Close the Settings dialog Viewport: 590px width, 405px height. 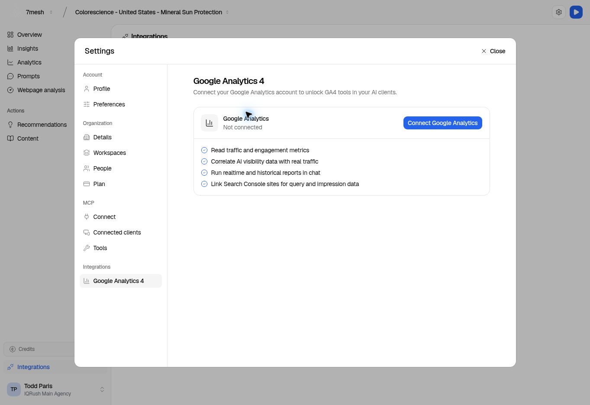click(493, 51)
